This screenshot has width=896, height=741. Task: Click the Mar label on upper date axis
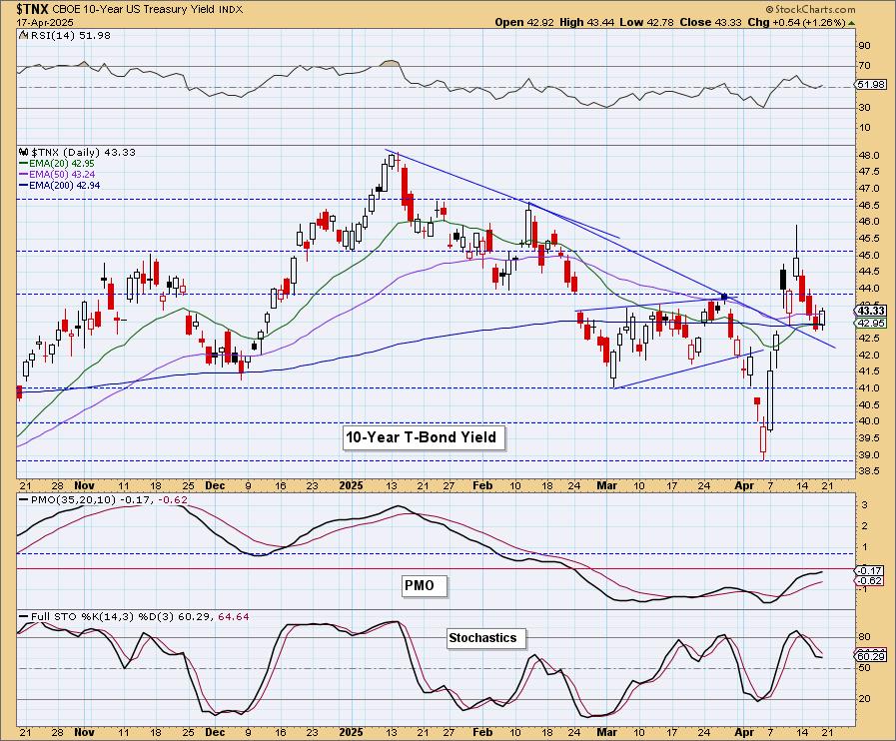(607, 485)
